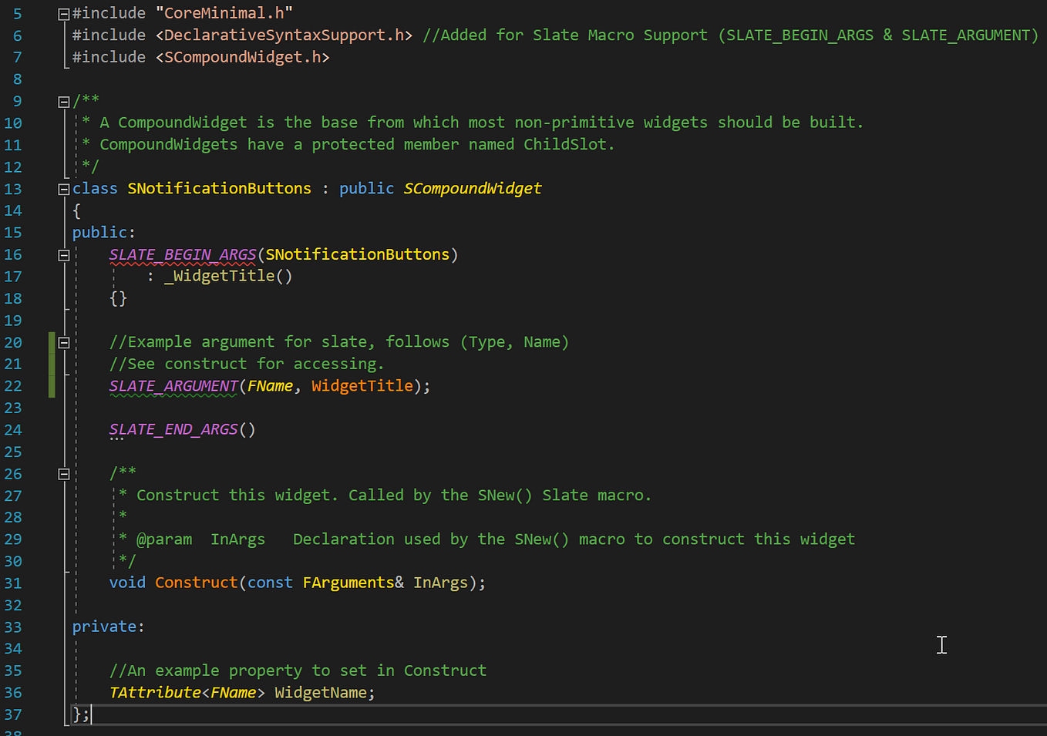
Task: Collapse the SLATE_BEGIN_ARGS fold region
Action: click(x=62, y=254)
